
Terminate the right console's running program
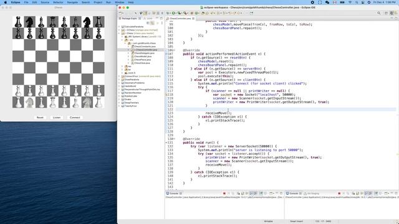[x=339, y=194]
